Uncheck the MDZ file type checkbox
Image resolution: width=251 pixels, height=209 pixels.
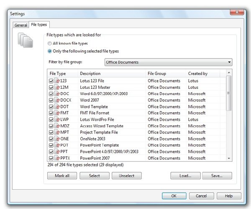[x=51, y=126]
